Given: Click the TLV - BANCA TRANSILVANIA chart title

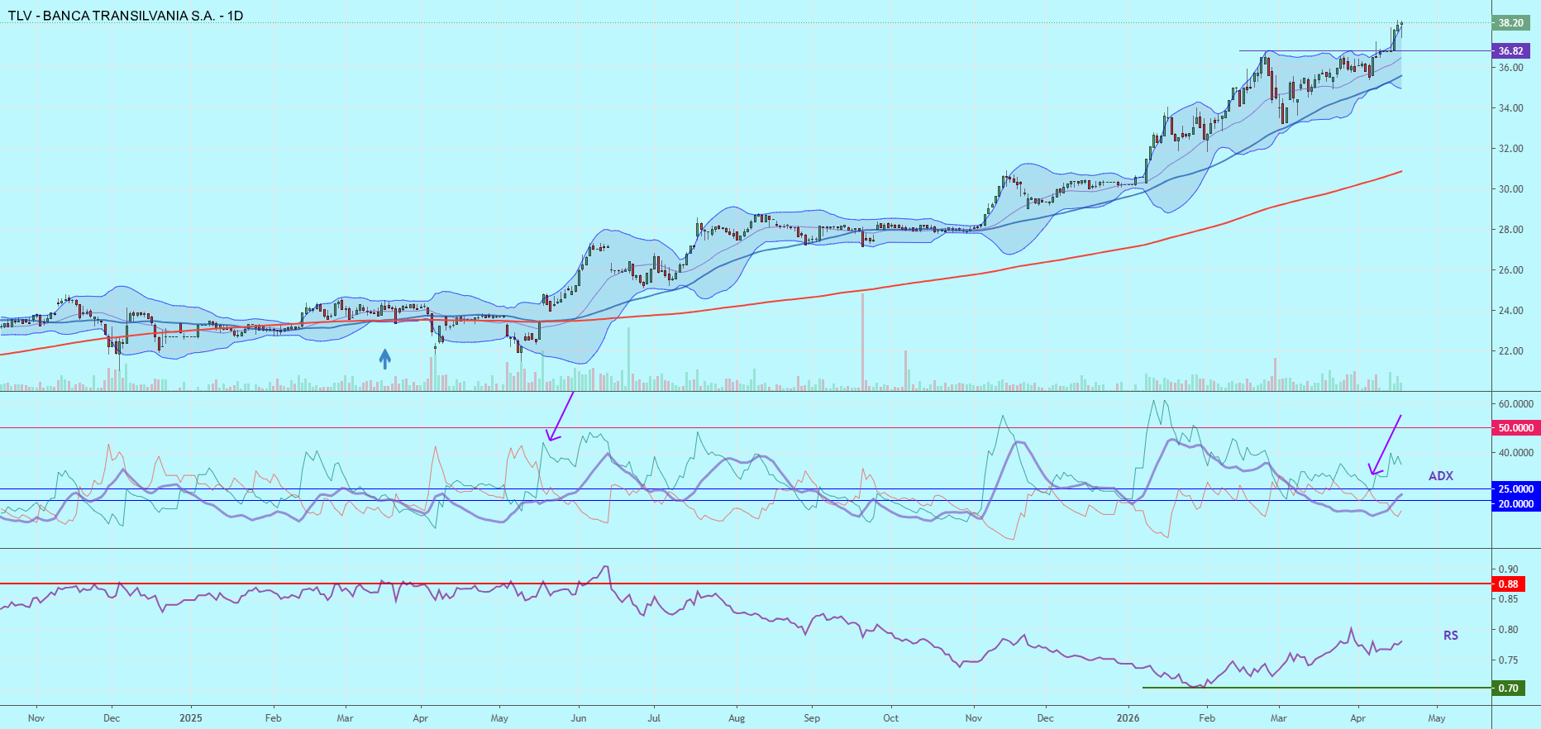Looking at the screenshot, I should pyautogui.click(x=126, y=16).
